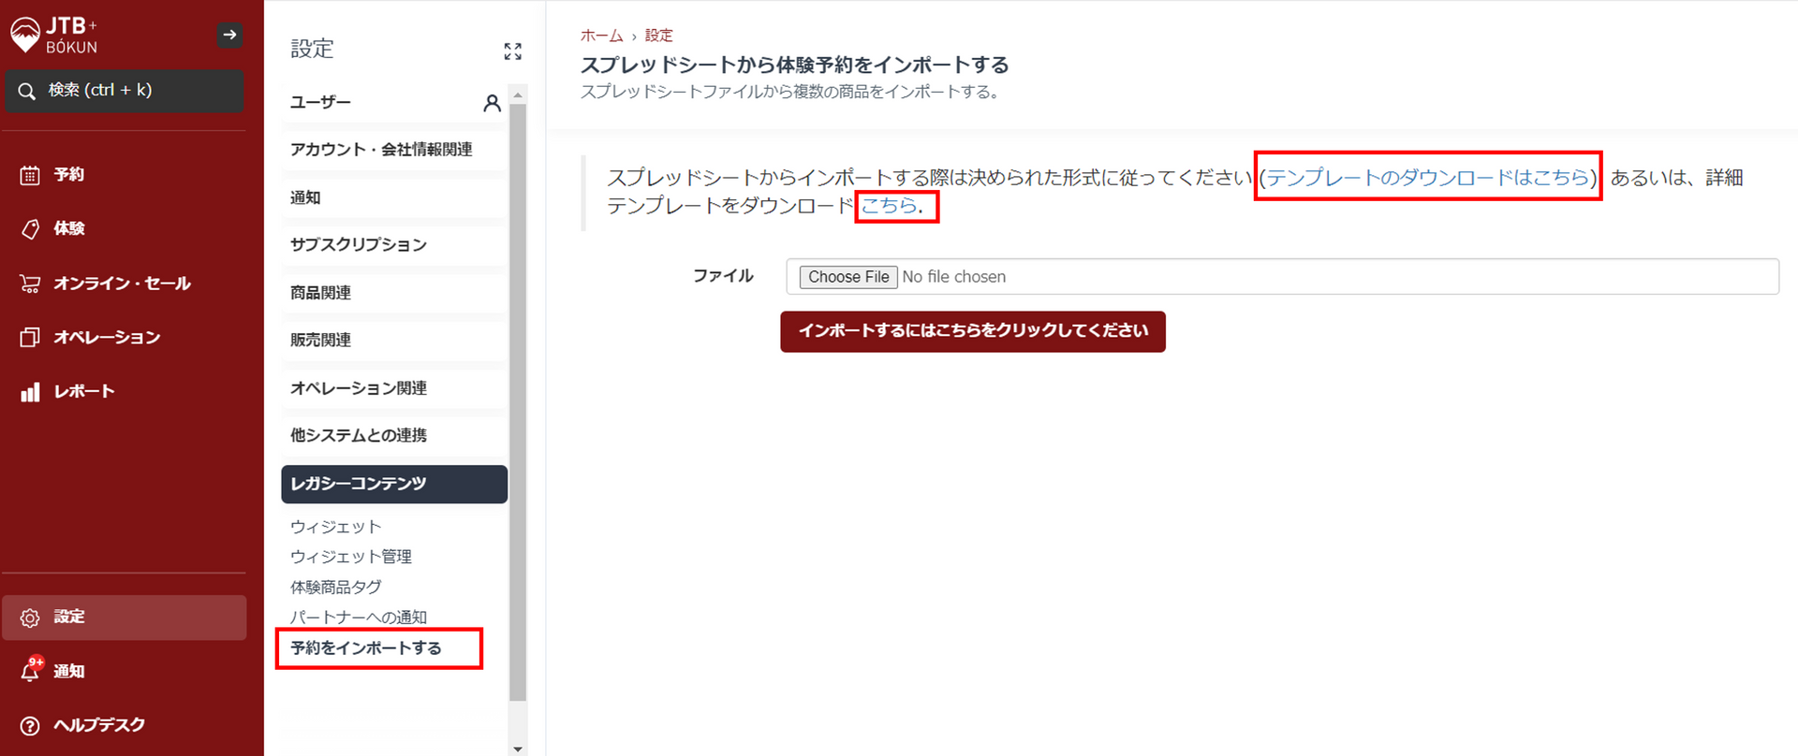Open 通知 via the bell icon
The image size is (1798, 756).
pyautogui.click(x=30, y=671)
